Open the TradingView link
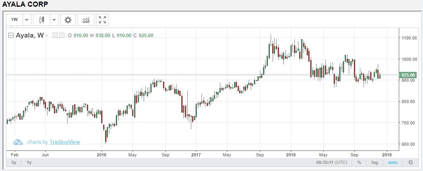 click(65, 142)
